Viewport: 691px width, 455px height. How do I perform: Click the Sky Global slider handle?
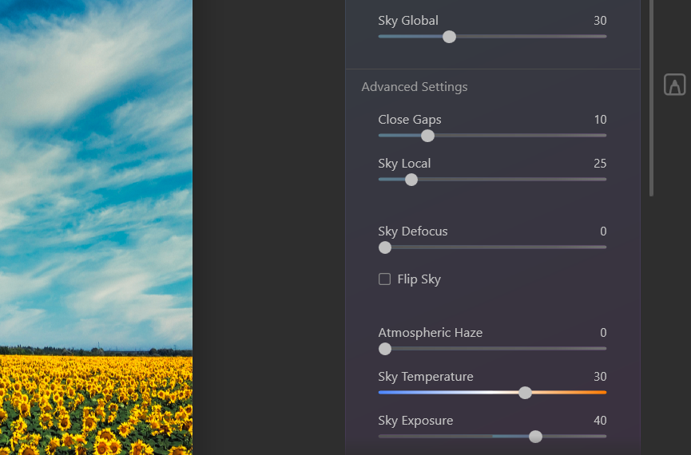pos(449,37)
